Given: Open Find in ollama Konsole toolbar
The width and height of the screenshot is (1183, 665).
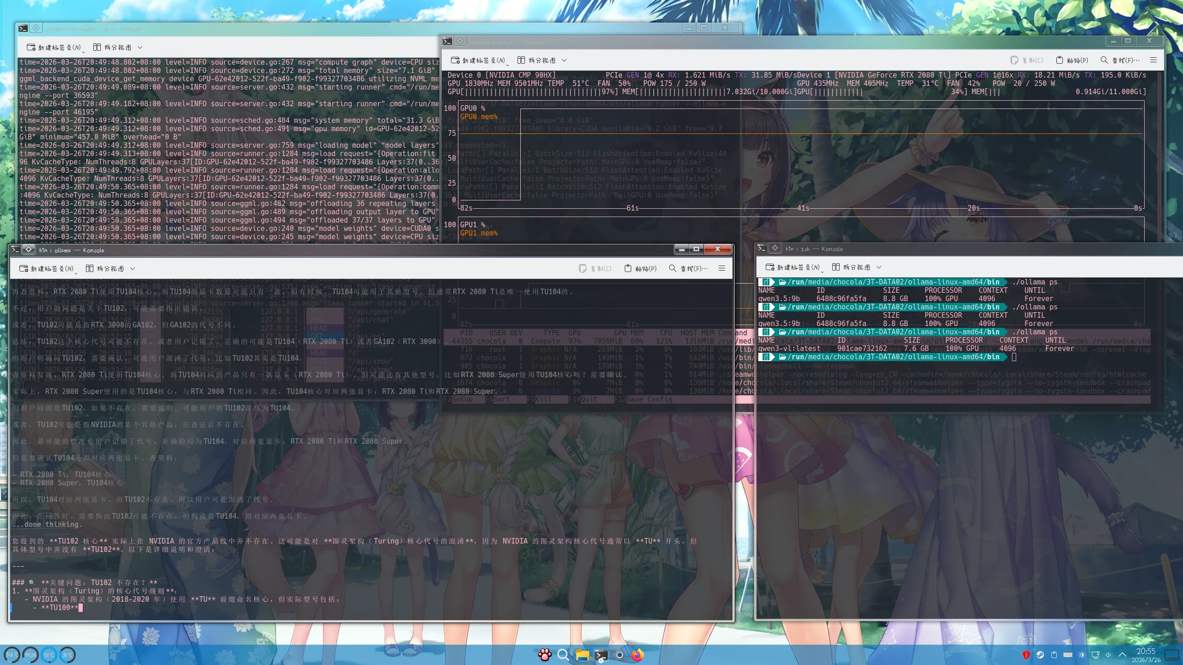Looking at the screenshot, I should pos(688,268).
